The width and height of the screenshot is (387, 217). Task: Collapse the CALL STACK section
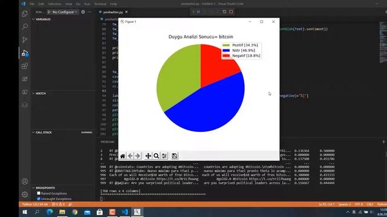pos(34,133)
